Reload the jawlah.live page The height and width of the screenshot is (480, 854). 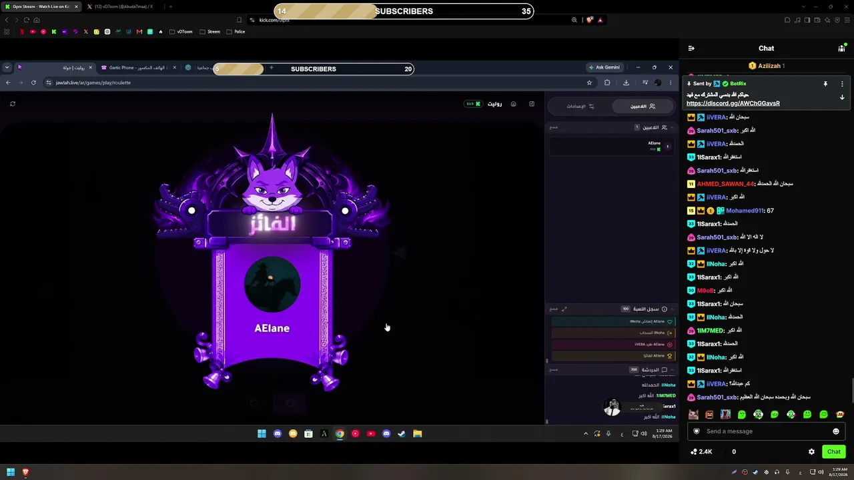[x=33, y=83]
